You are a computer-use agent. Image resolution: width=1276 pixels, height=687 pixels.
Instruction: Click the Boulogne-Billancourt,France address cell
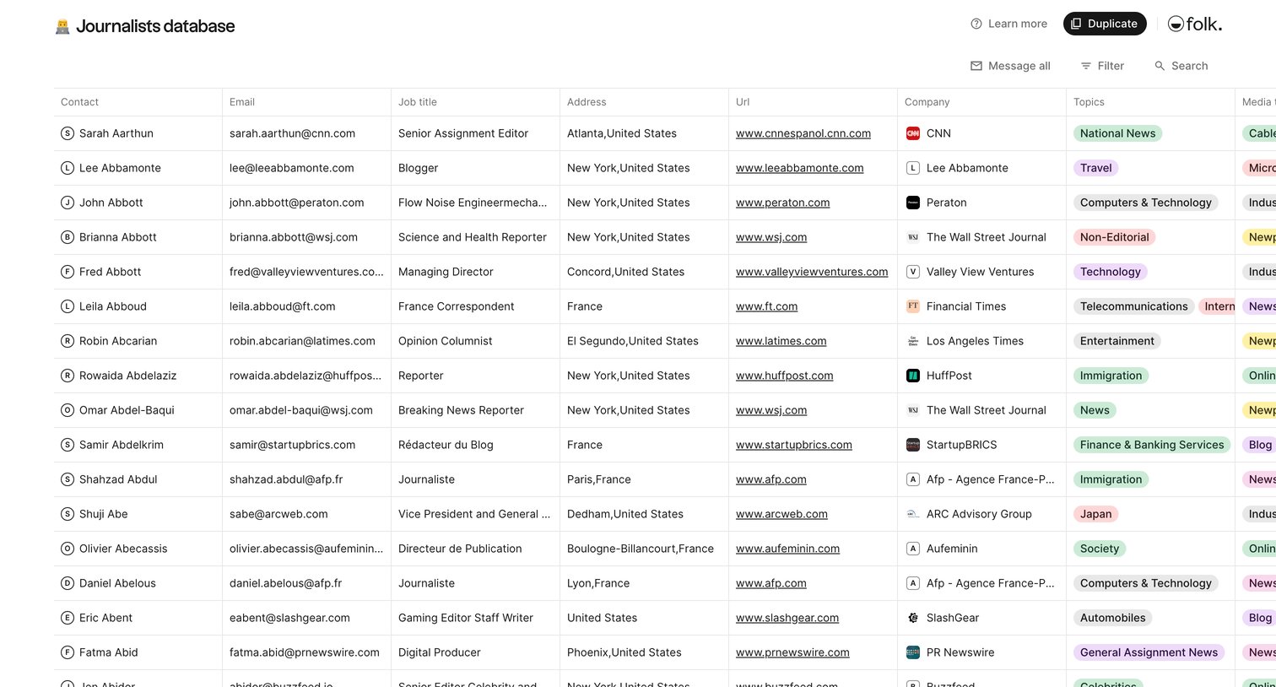pyautogui.click(x=644, y=549)
